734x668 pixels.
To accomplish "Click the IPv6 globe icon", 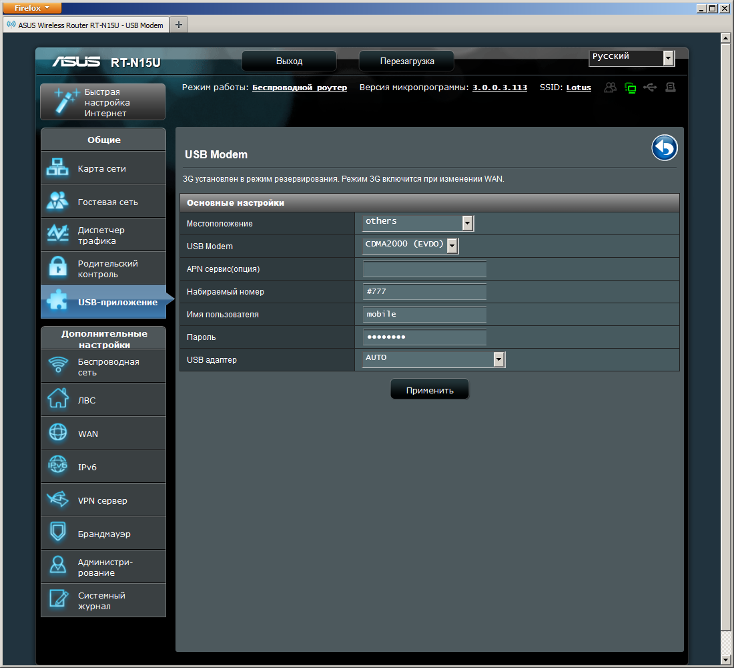I will [x=58, y=465].
